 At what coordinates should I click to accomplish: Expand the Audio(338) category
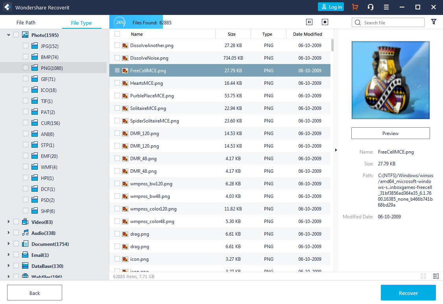tap(9, 233)
